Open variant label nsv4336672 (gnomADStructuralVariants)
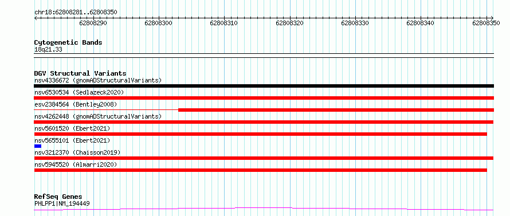 click(98, 80)
